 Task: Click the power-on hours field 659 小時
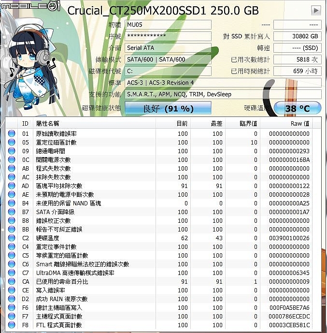pos(297,71)
